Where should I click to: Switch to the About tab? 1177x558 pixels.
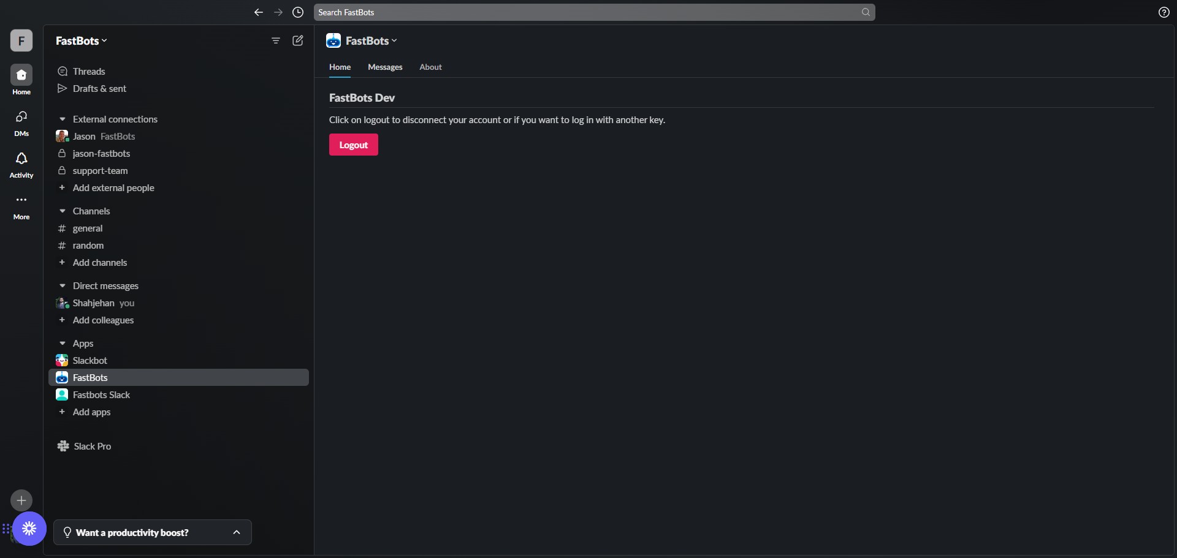(430, 67)
